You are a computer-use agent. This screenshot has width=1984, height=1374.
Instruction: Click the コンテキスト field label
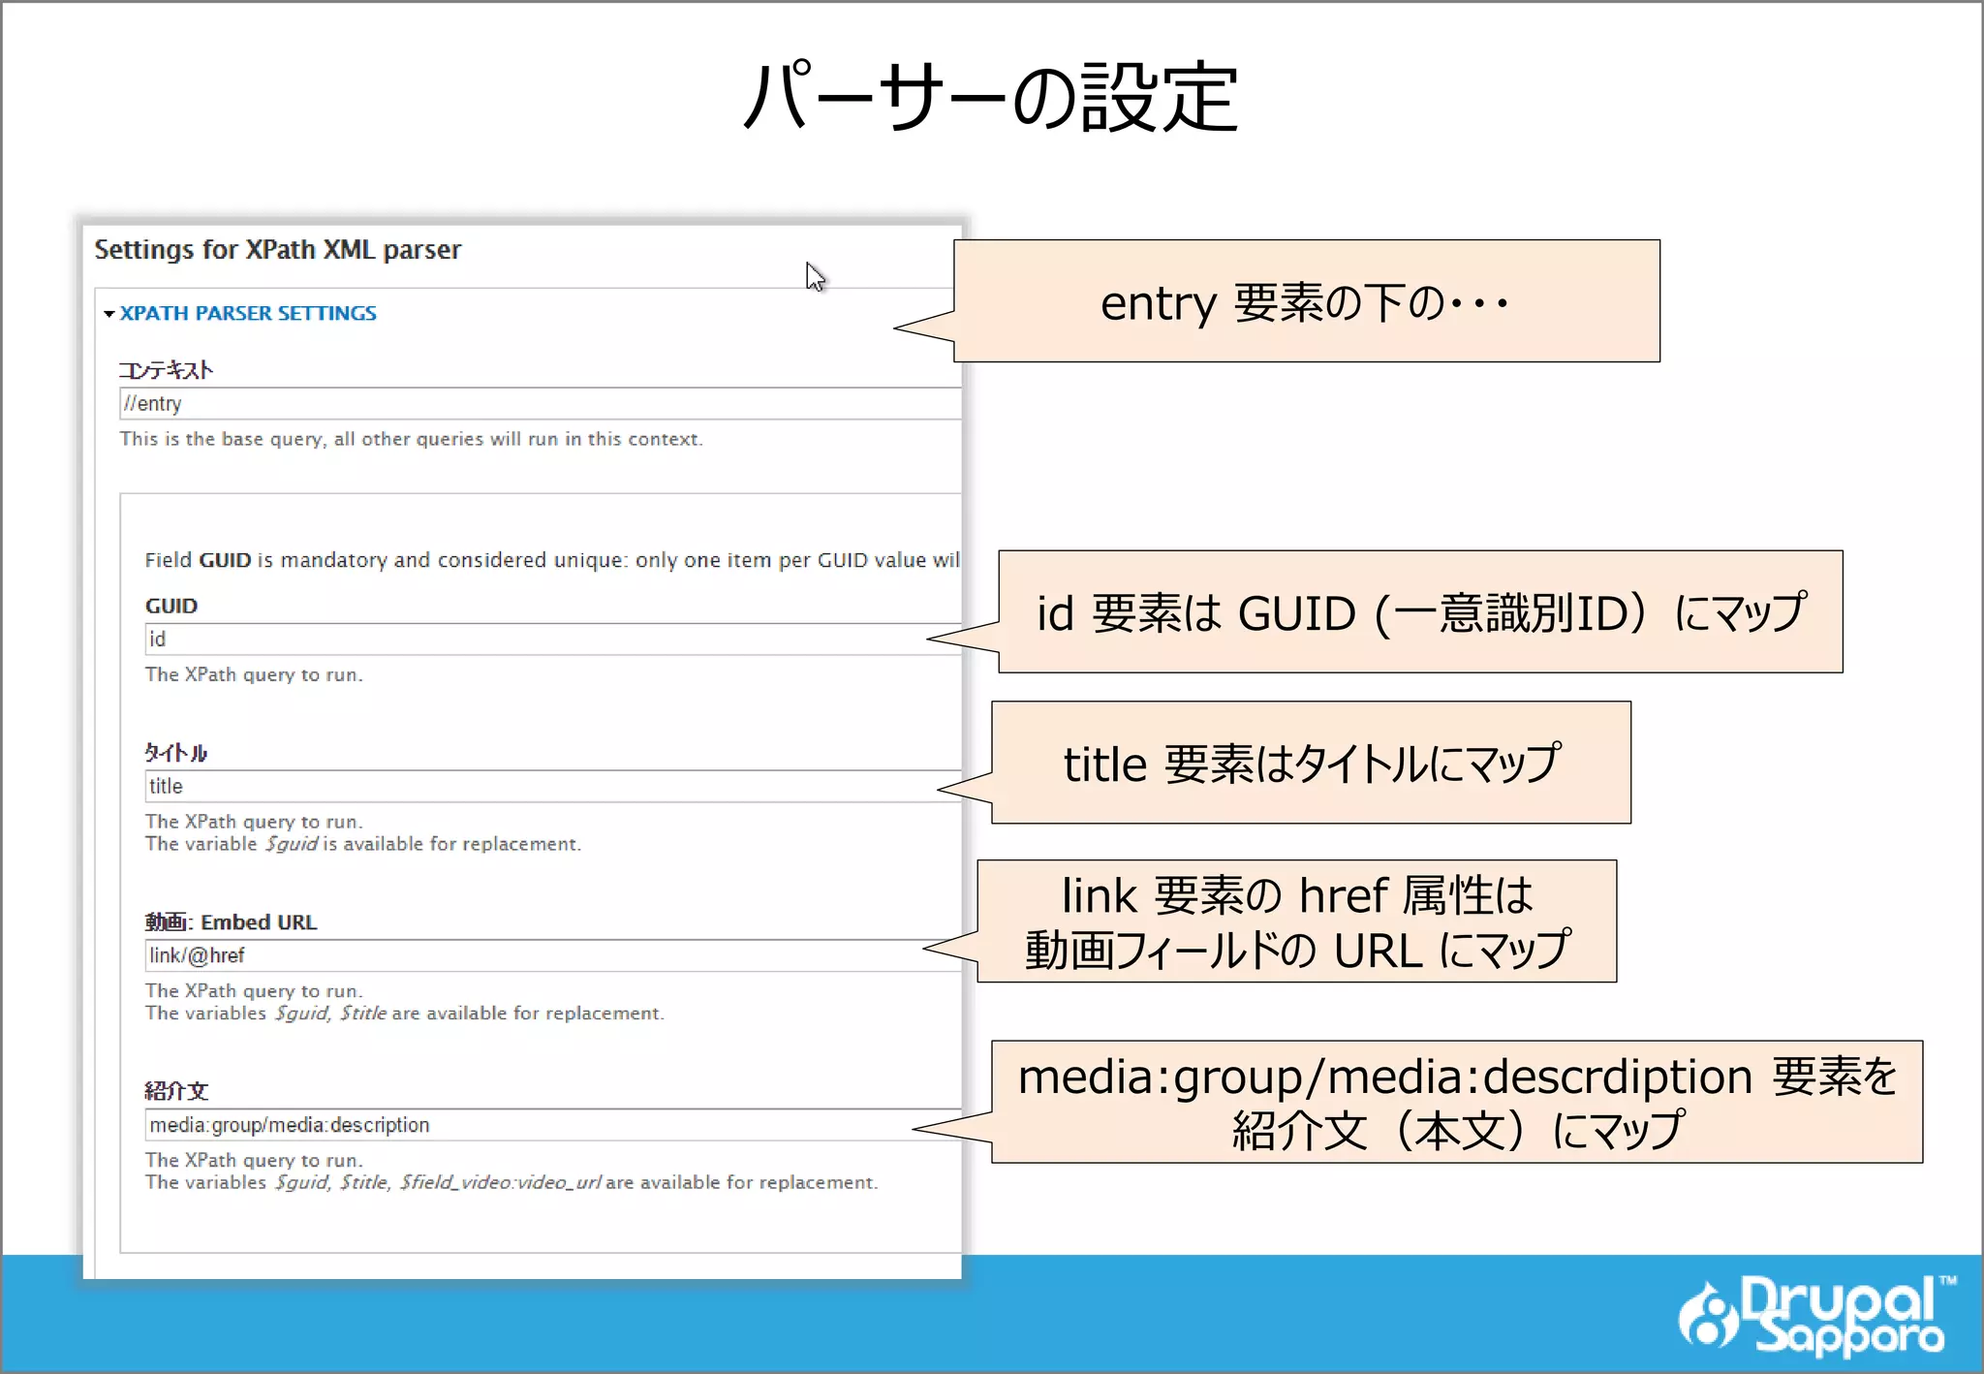point(166,369)
